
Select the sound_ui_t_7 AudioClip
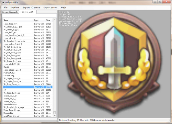28,102
